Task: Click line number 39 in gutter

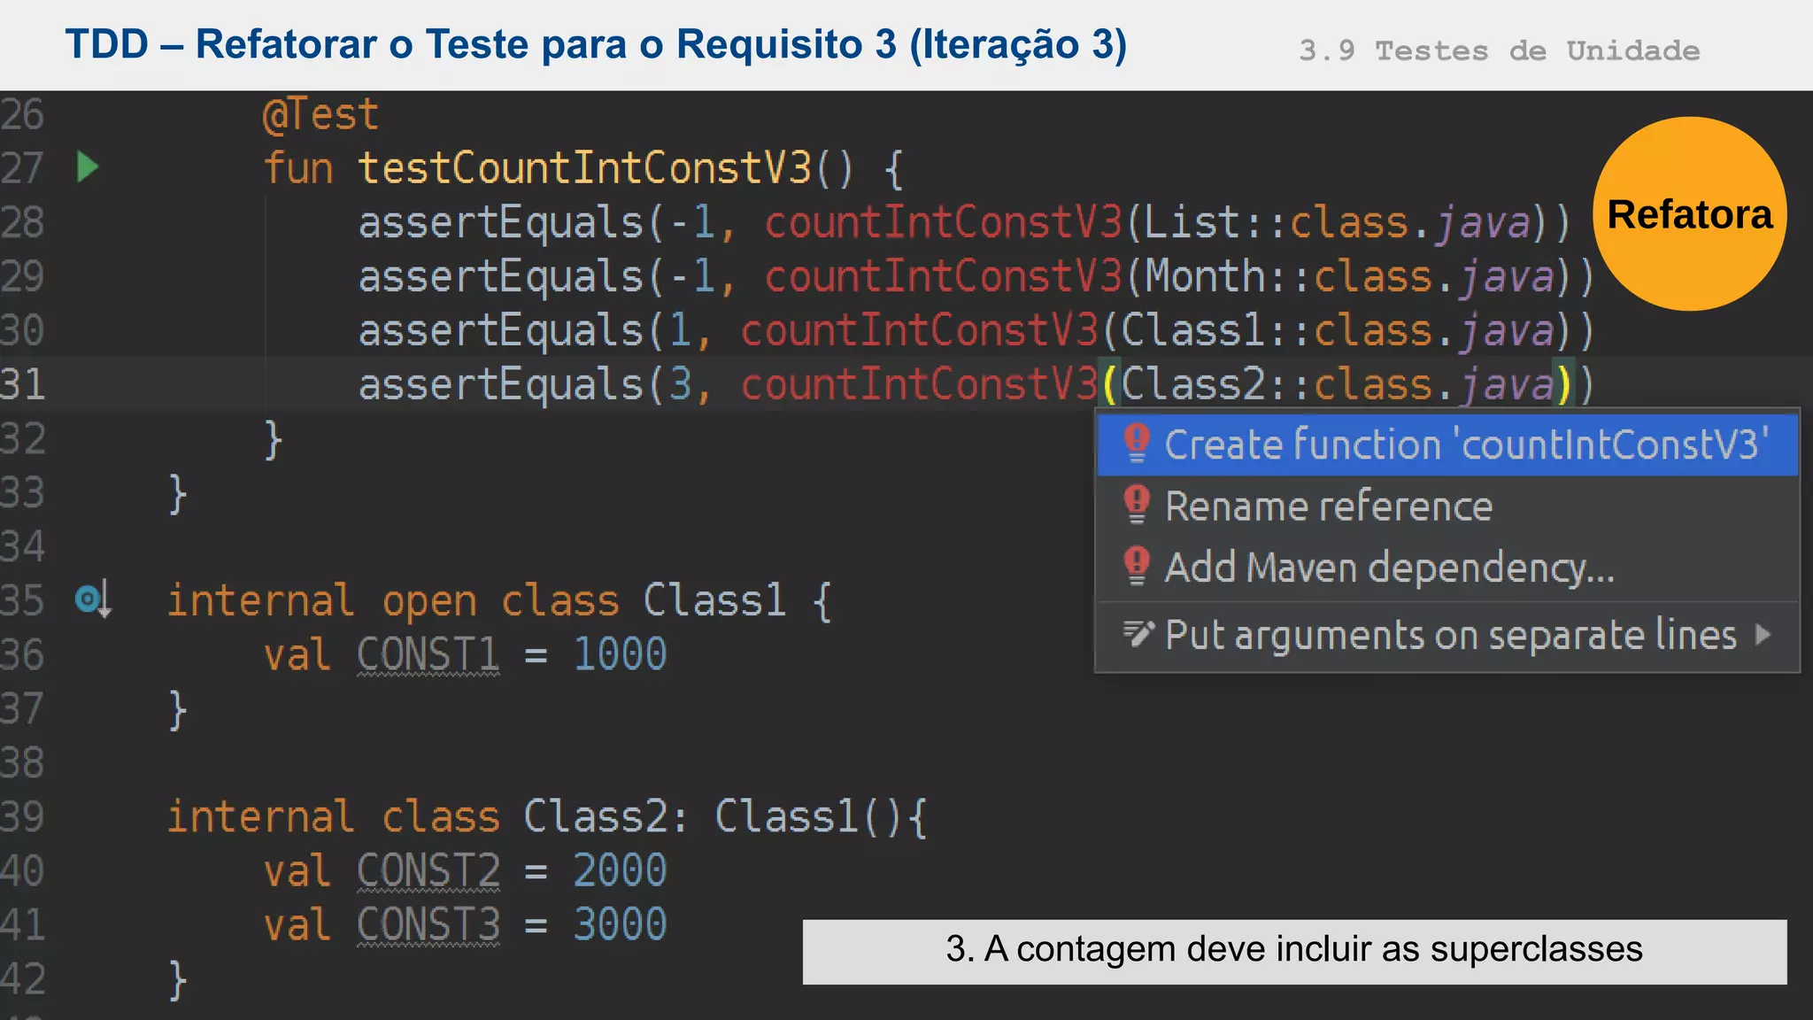Action: (x=23, y=817)
